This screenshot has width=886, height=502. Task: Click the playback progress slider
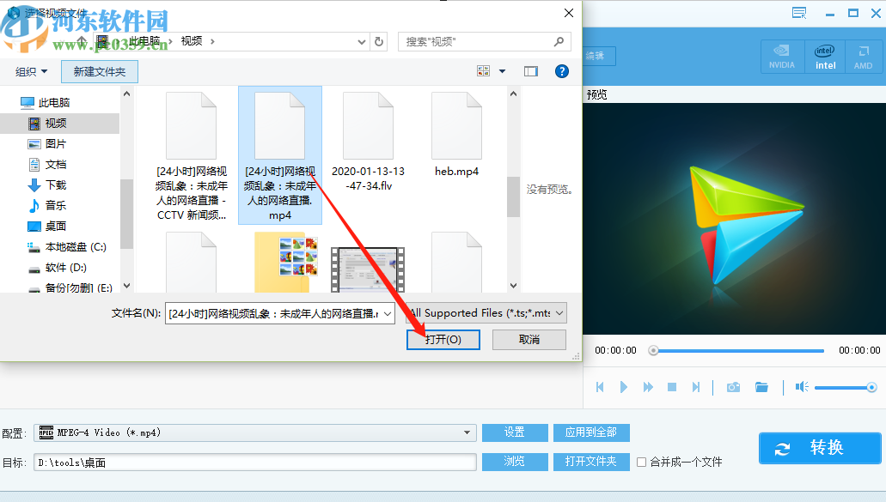[735, 350]
